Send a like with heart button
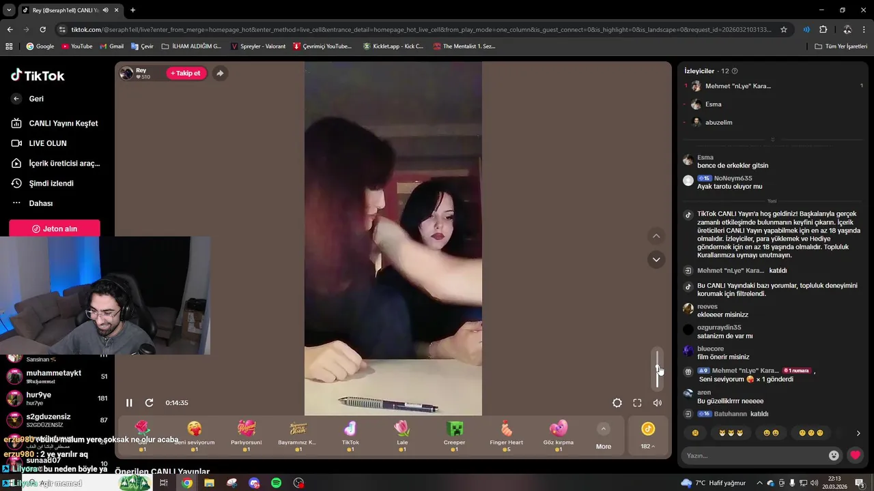The height and width of the screenshot is (491, 874). click(855, 456)
